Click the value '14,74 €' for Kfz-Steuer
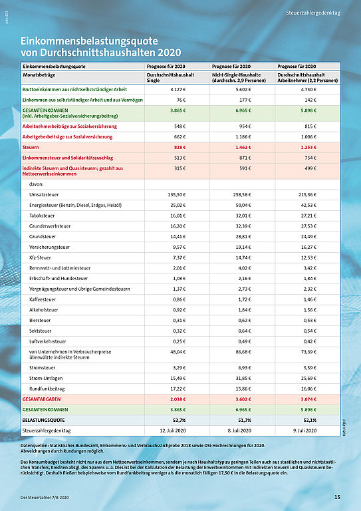This screenshot has height=511, width=361. click(x=243, y=257)
